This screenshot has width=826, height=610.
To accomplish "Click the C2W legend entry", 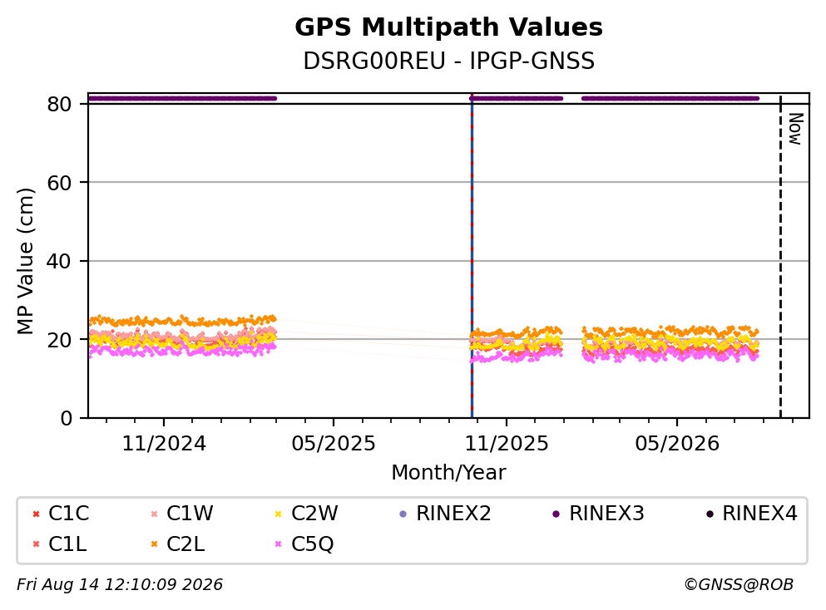I will 307,513.
